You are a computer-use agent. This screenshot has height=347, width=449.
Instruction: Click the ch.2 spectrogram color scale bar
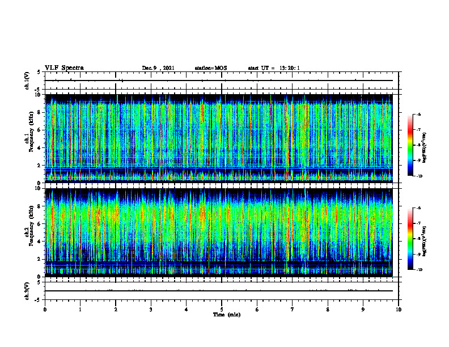[410, 239]
